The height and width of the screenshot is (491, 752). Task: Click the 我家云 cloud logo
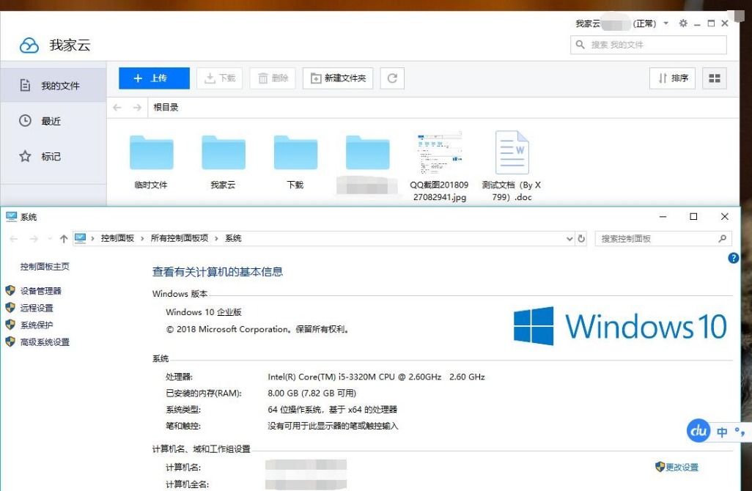click(29, 45)
